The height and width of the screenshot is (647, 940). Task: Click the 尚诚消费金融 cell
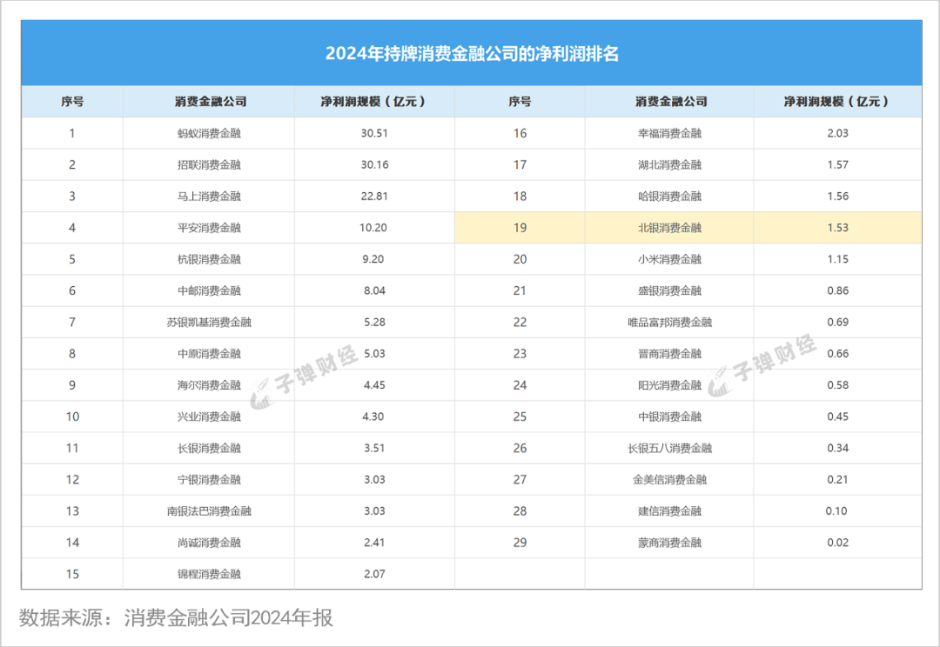pyautogui.click(x=209, y=543)
